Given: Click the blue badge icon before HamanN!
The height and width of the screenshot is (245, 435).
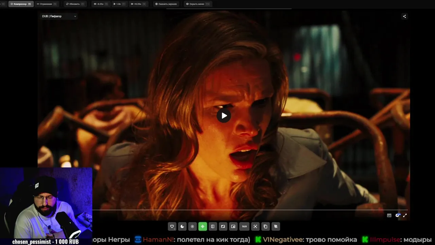Looking at the screenshot, I should pos(138,240).
